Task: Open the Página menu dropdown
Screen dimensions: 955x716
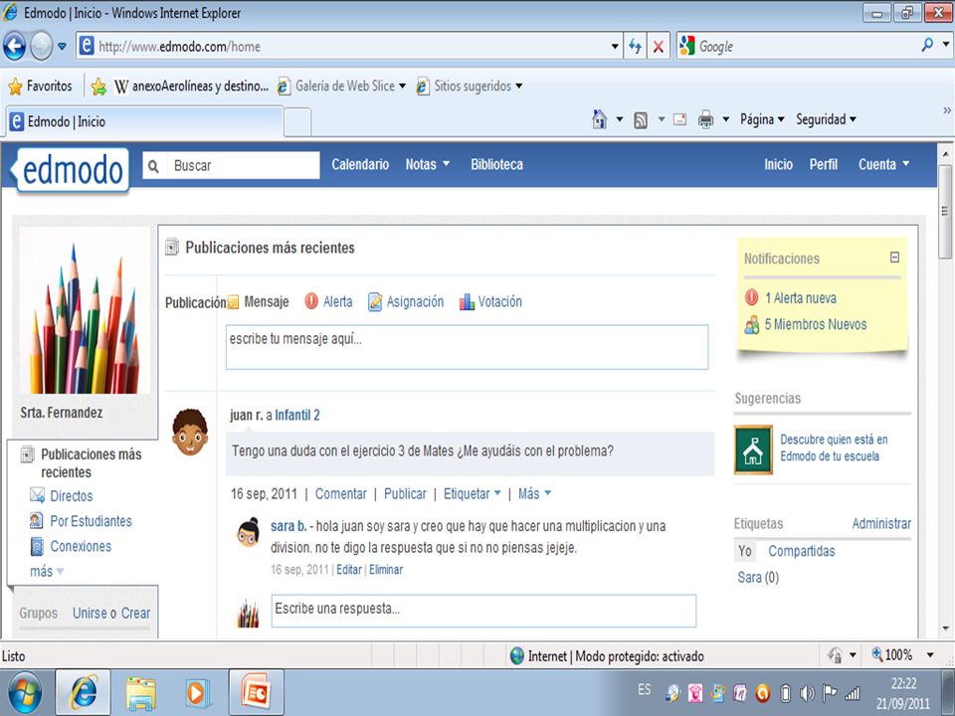Action: (762, 119)
